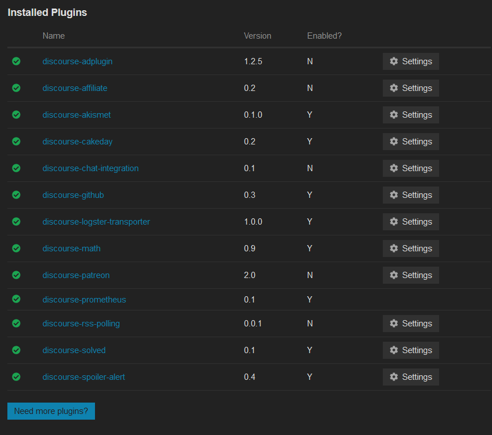This screenshot has width=492, height=435.
Task: Open the discourse-math link
Action: [72, 248]
